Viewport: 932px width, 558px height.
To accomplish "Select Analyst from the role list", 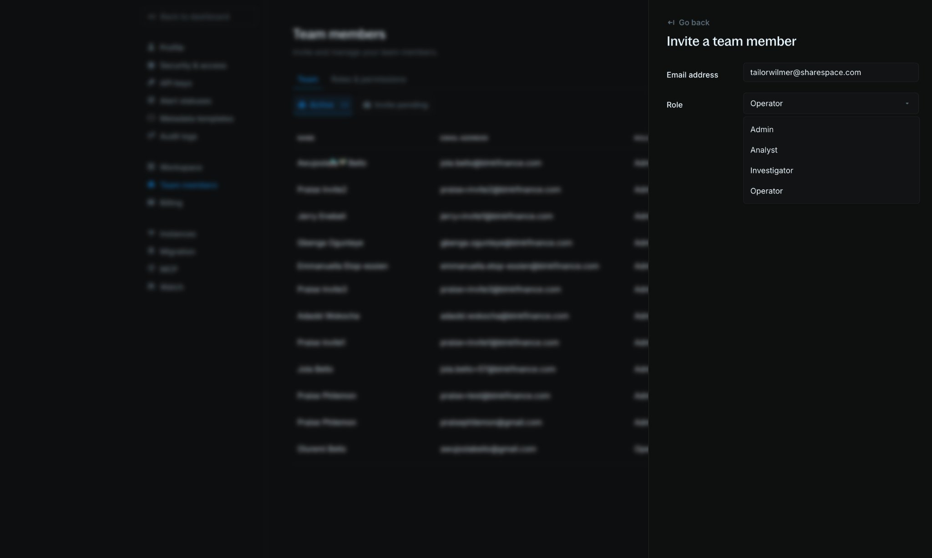I will (831, 150).
